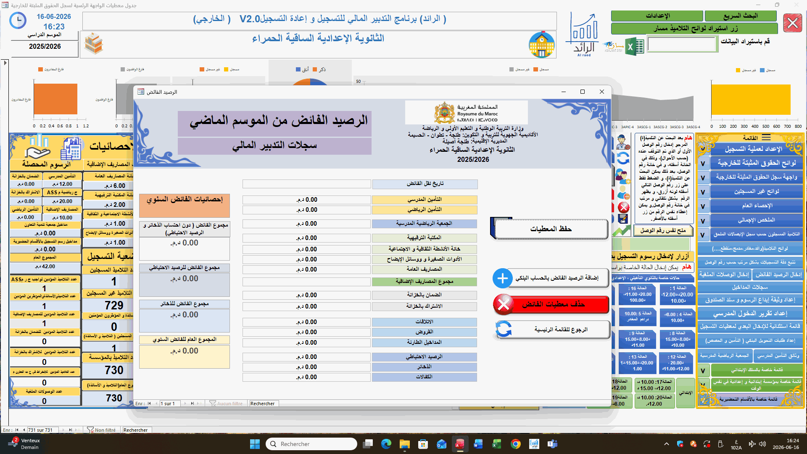Click the clock icon beside the date
Screen dimensions: 807x454
[x=18, y=21]
